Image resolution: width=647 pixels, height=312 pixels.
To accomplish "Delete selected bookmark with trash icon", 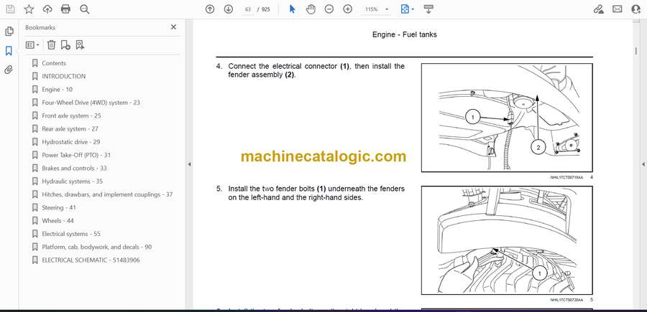I will [51, 44].
